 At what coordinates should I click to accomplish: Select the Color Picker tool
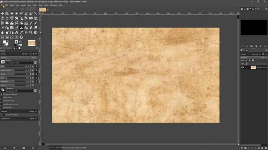(x=21, y=32)
